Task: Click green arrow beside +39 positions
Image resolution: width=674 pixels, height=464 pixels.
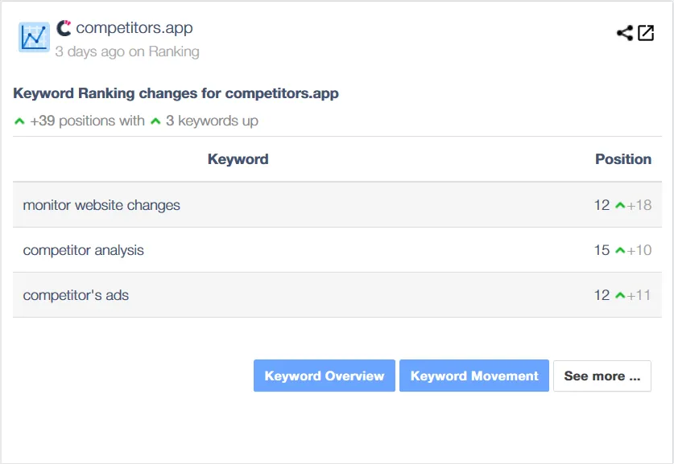Action: 19,121
